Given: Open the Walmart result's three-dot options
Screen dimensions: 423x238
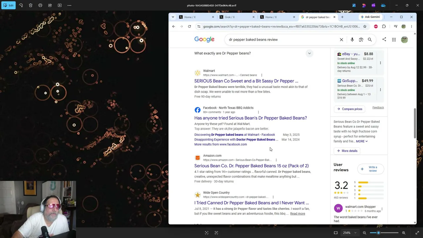Looking at the screenshot, I should click(x=261, y=75).
